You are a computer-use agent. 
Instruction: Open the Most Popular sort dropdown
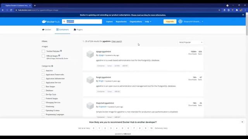point(191,42)
